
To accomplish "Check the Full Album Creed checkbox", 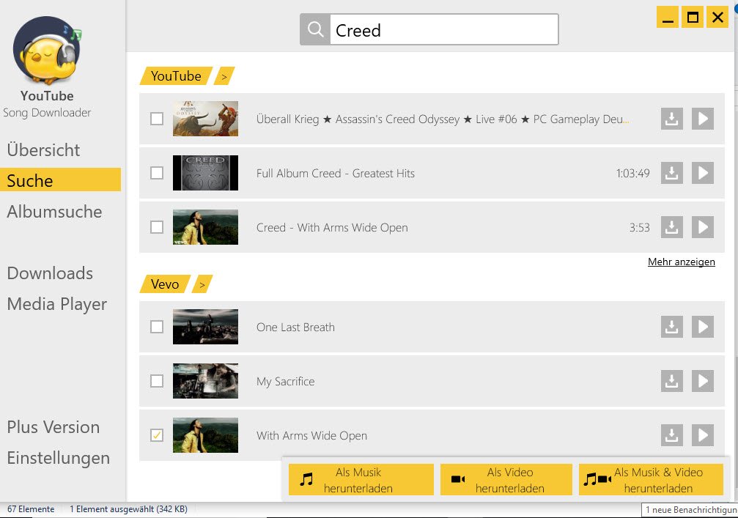I will tap(157, 173).
